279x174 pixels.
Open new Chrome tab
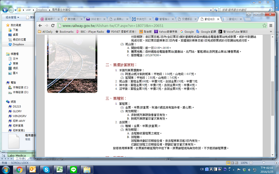247,19
